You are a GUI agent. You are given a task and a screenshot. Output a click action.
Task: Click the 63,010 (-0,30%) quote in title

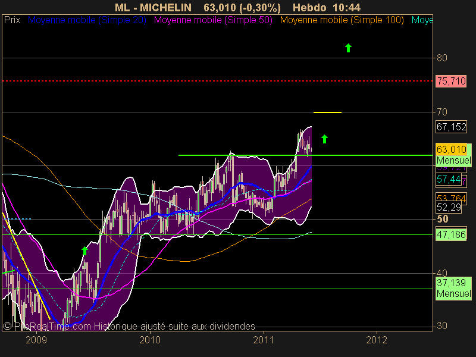(x=242, y=7)
